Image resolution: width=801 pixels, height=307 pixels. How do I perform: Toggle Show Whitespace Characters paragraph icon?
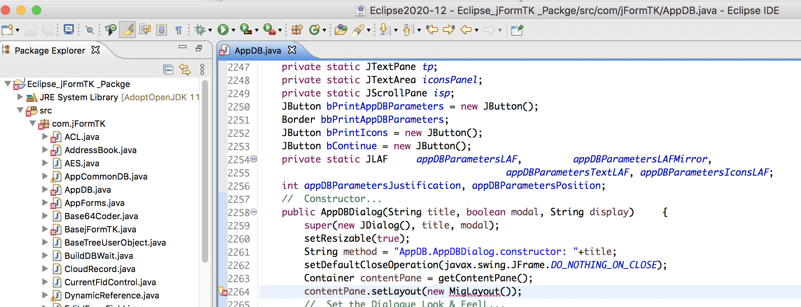coord(179,30)
